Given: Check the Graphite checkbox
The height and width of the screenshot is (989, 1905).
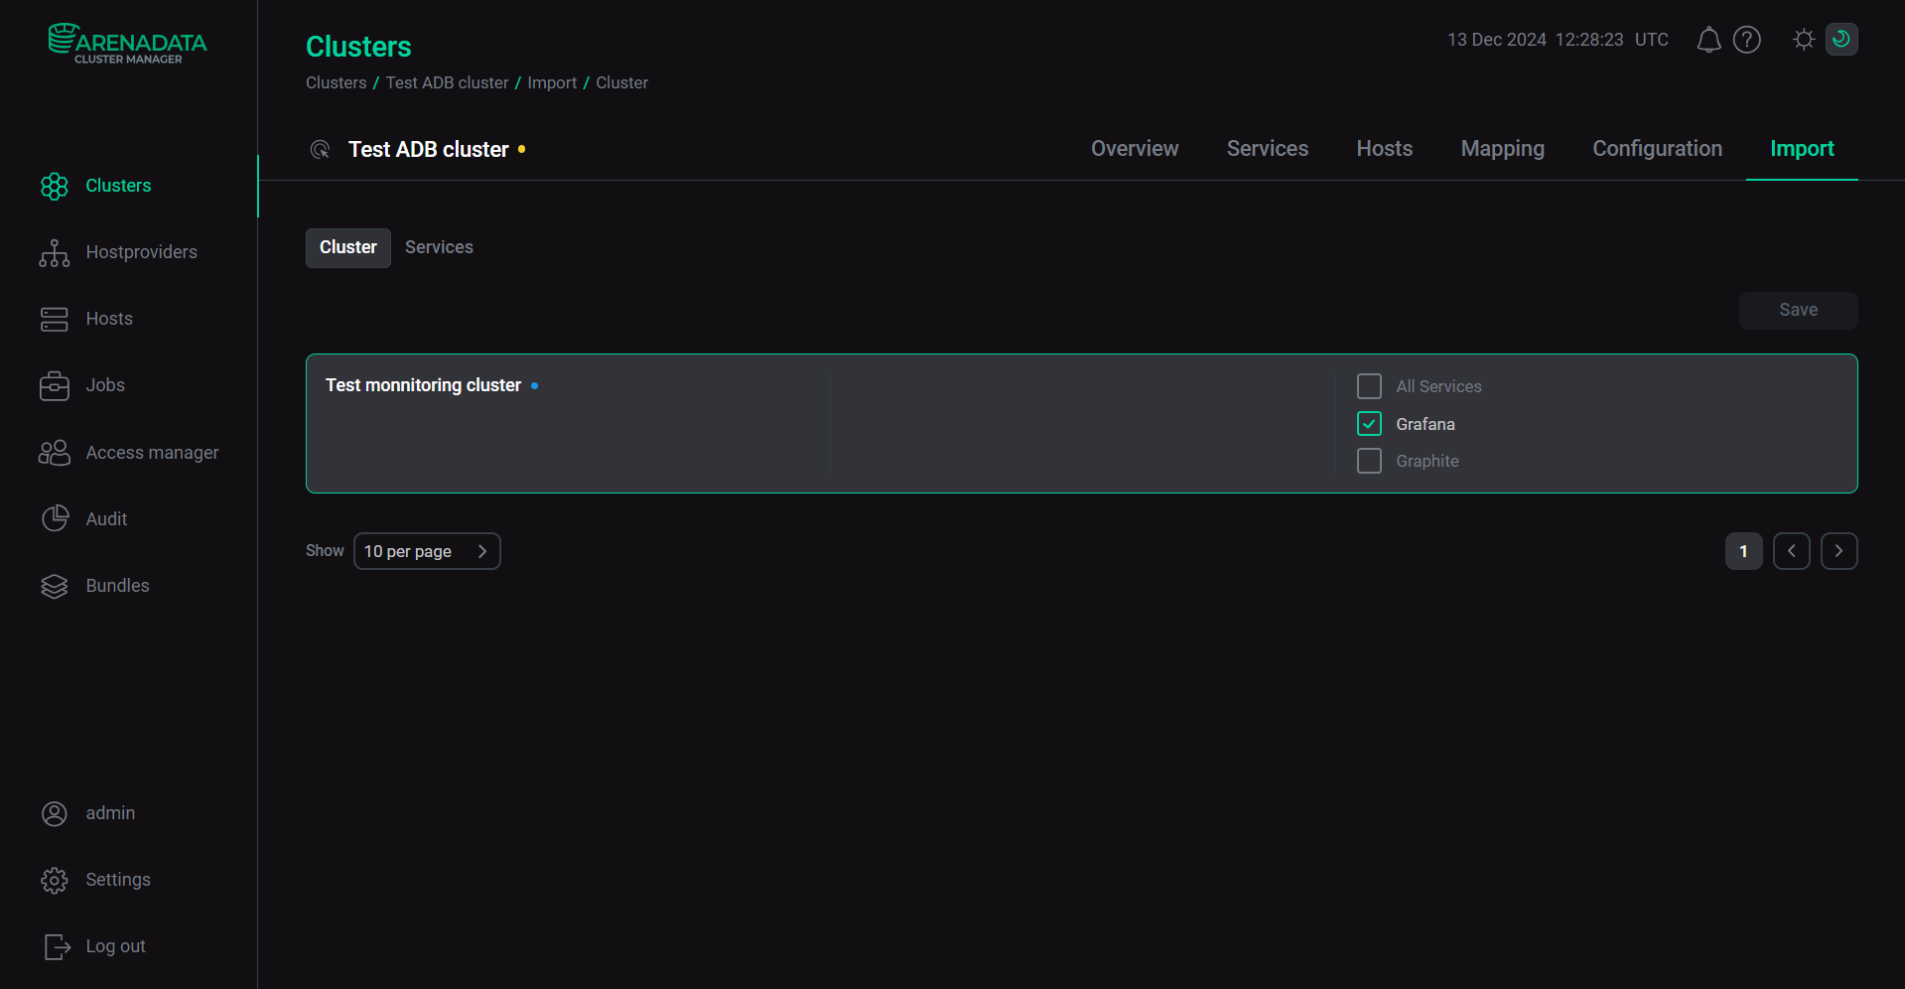Looking at the screenshot, I should pyautogui.click(x=1369, y=461).
